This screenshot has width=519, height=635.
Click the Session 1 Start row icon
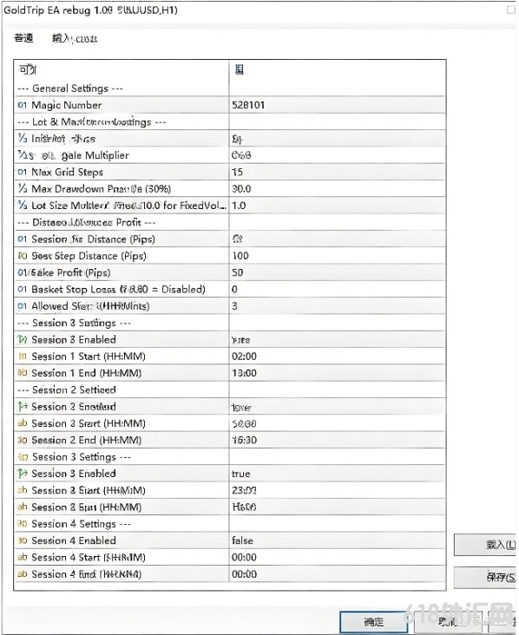tap(23, 357)
